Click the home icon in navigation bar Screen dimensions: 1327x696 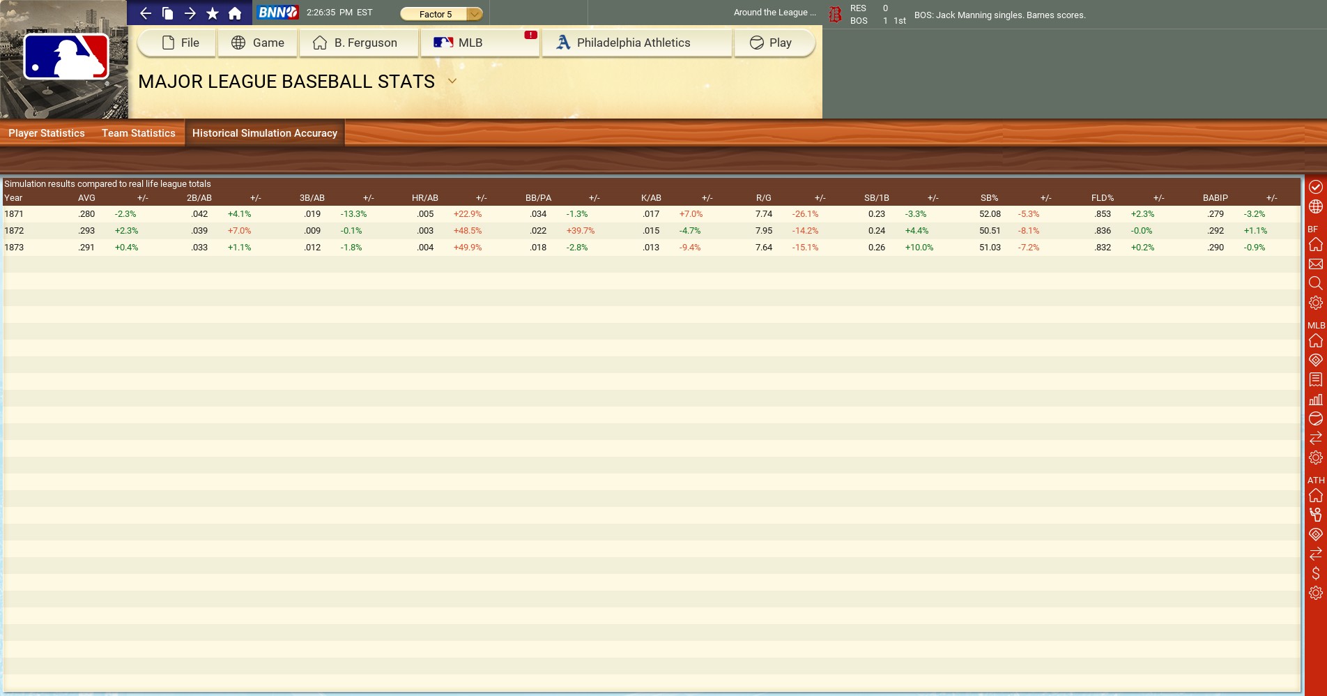coord(235,13)
